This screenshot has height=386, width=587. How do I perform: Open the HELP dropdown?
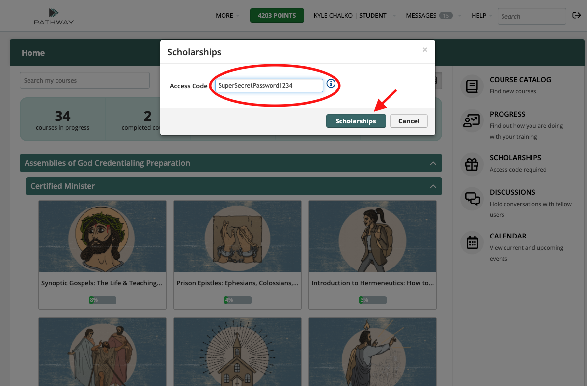pos(481,16)
